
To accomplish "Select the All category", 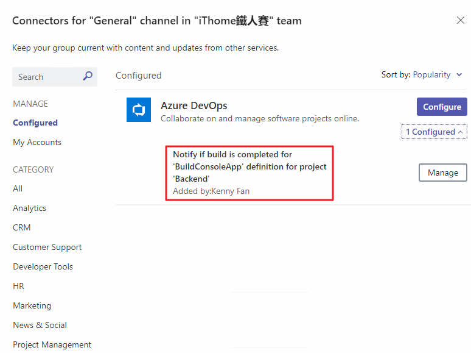I will [18, 188].
